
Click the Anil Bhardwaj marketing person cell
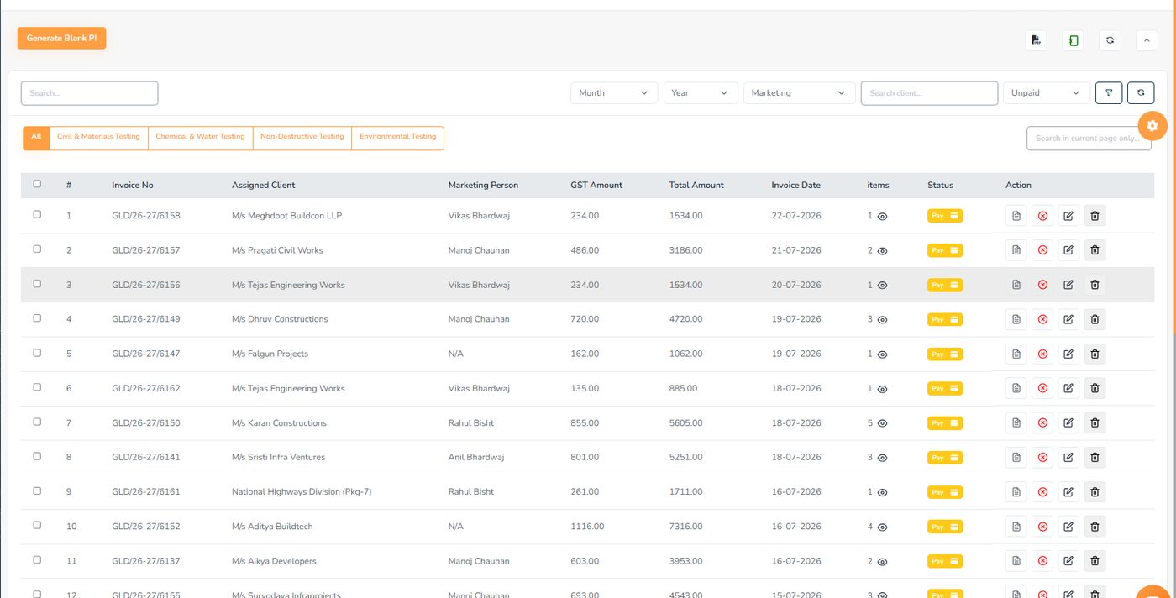point(476,458)
